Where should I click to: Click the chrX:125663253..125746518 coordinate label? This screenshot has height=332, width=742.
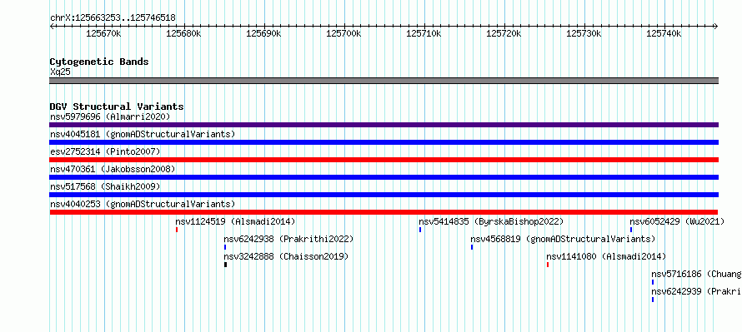pyautogui.click(x=113, y=18)
